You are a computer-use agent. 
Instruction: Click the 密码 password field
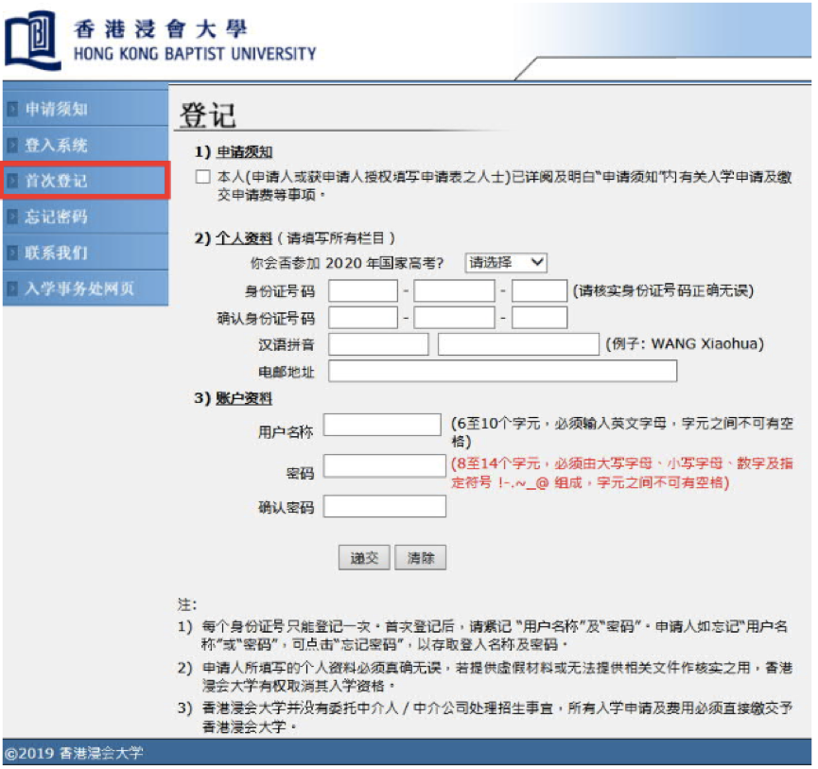384,467
